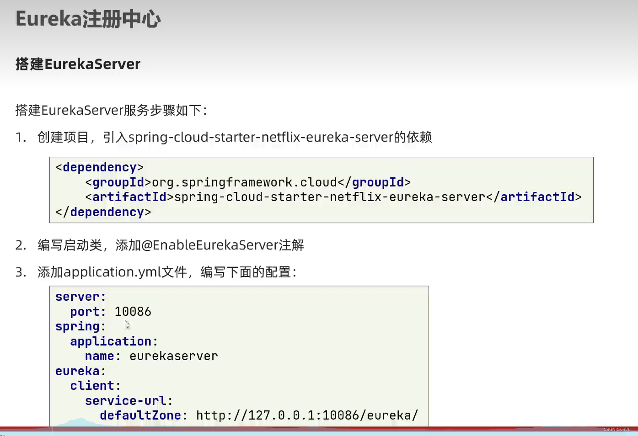This screenshot has width=638, height=436.
Task: Click the 'spring:' yml line
Action: (x=80, y=326)
